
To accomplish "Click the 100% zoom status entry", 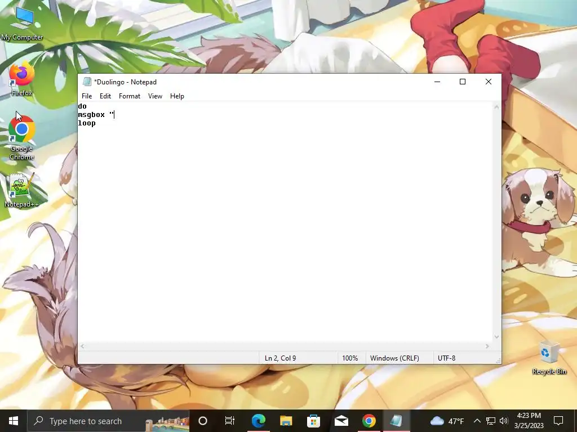I will [x=350, y=358].
